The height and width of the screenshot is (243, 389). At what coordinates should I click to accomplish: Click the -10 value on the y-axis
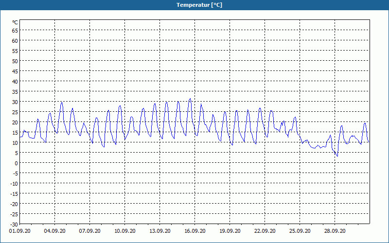pos(14,184)
